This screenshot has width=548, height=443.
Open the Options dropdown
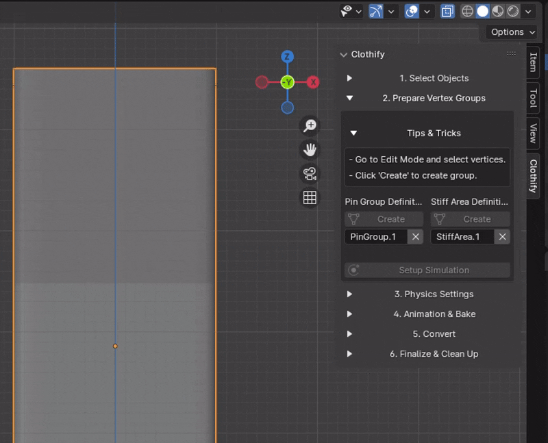[x=512, y=32]
